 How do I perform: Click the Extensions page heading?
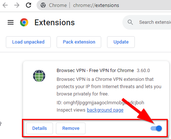pyautogui.click(x=54, y=22)
